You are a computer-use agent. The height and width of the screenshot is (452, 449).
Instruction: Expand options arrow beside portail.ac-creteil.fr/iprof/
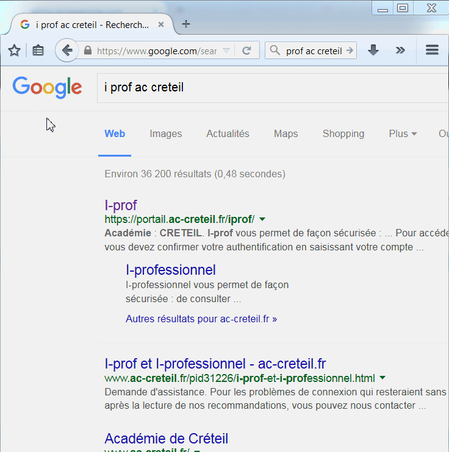click(x=262, y=219)
